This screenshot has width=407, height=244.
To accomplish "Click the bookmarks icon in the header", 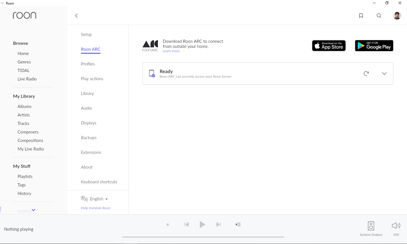I will pyautogui.click(x=361, y=16).
